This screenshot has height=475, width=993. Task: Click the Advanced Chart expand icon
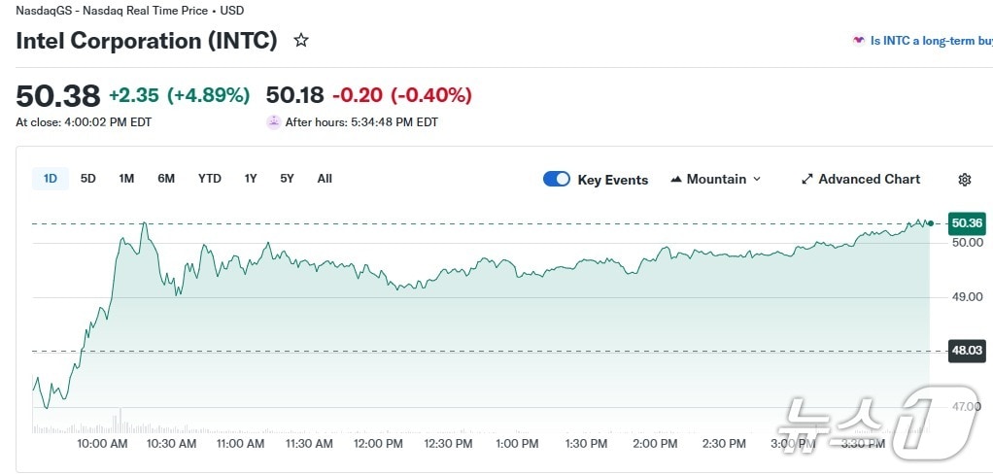(x=806, y=180)
